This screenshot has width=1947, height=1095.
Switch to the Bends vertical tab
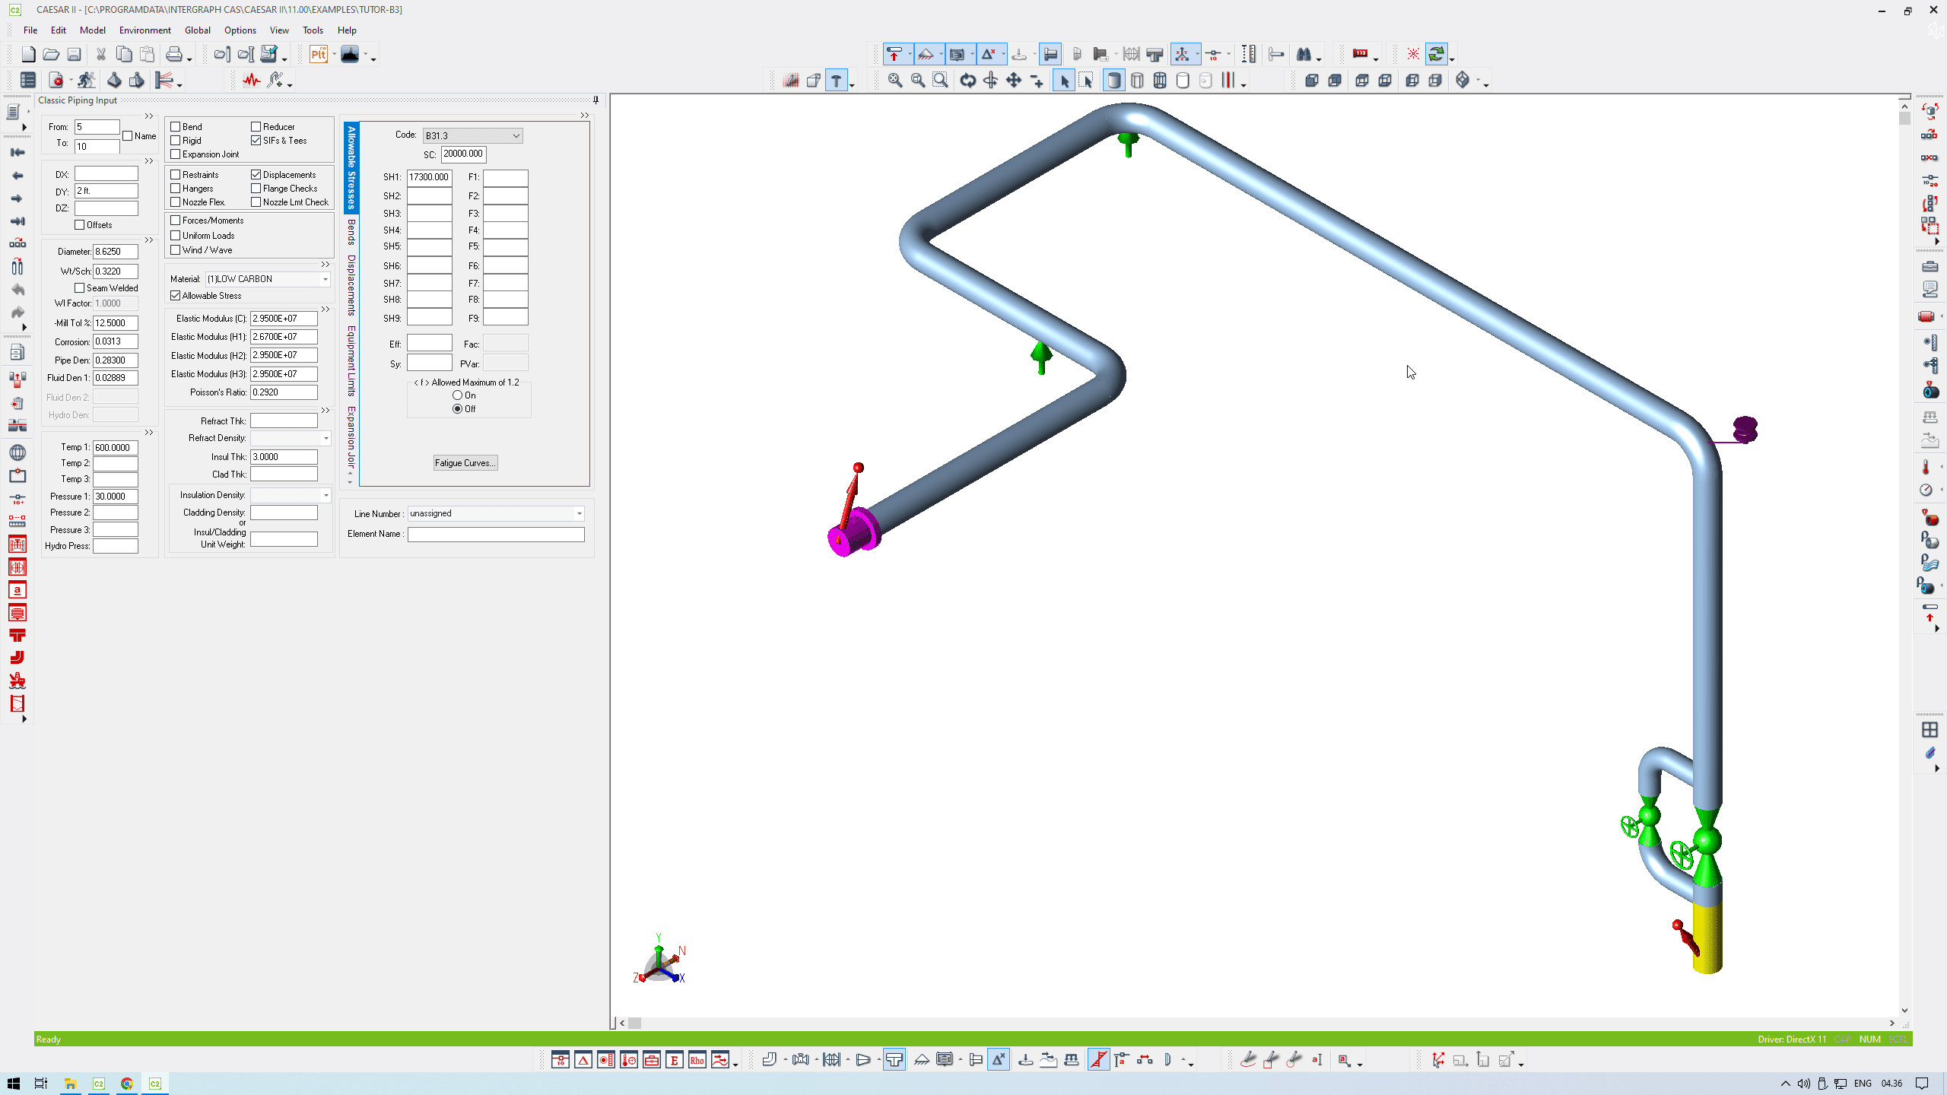pos(351,232)
